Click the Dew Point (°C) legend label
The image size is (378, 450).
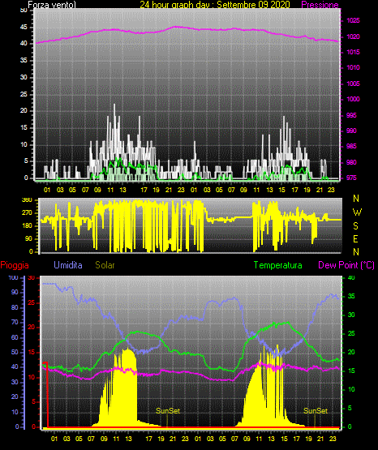[346, 265]
